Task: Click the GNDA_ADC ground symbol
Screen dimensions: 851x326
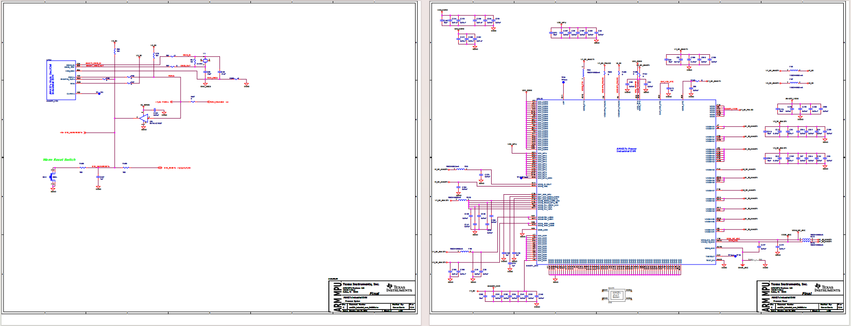Action: point(743,265)
